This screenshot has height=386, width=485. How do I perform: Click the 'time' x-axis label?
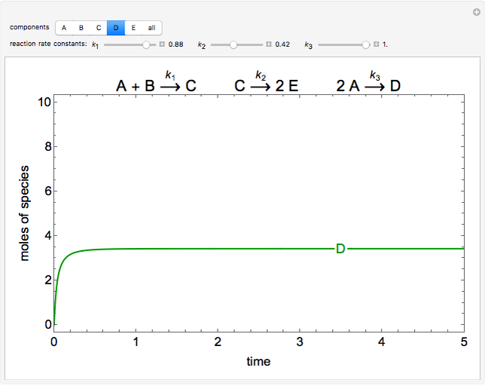pyautogui.click(x=258, y=362)
